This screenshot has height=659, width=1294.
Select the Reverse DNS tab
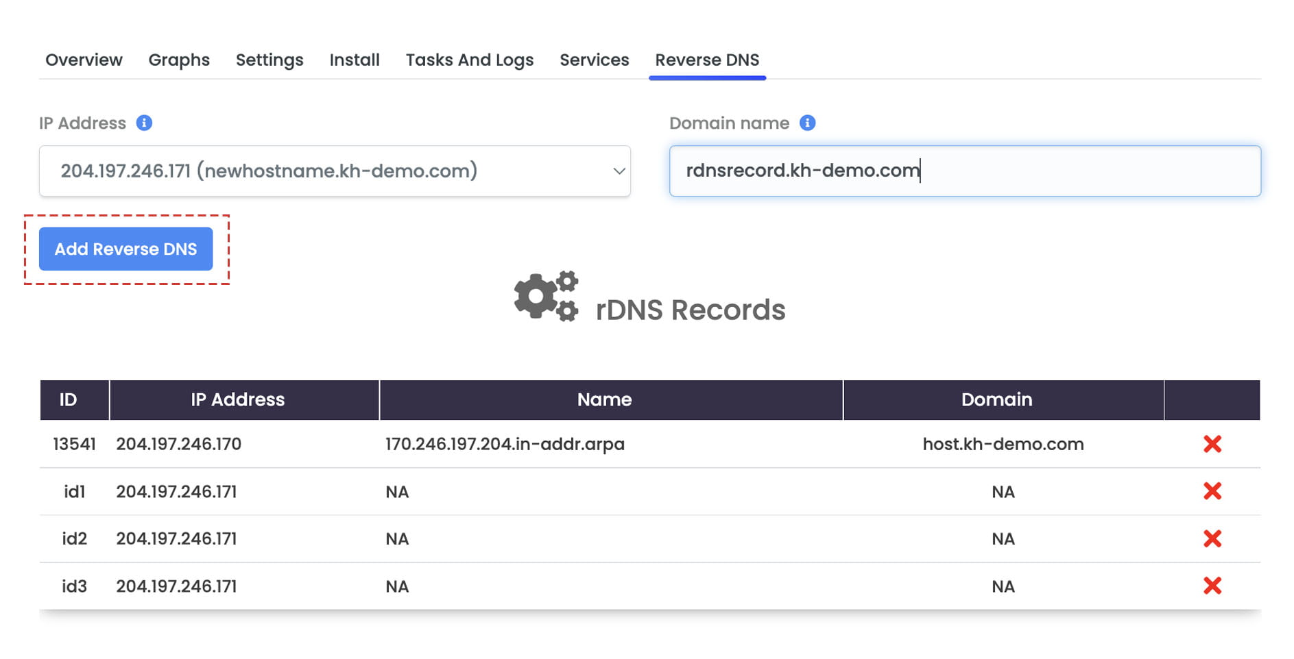(x=707, y=60)
